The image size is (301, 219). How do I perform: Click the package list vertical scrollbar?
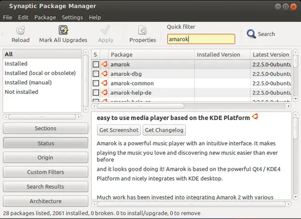[296, 60]
